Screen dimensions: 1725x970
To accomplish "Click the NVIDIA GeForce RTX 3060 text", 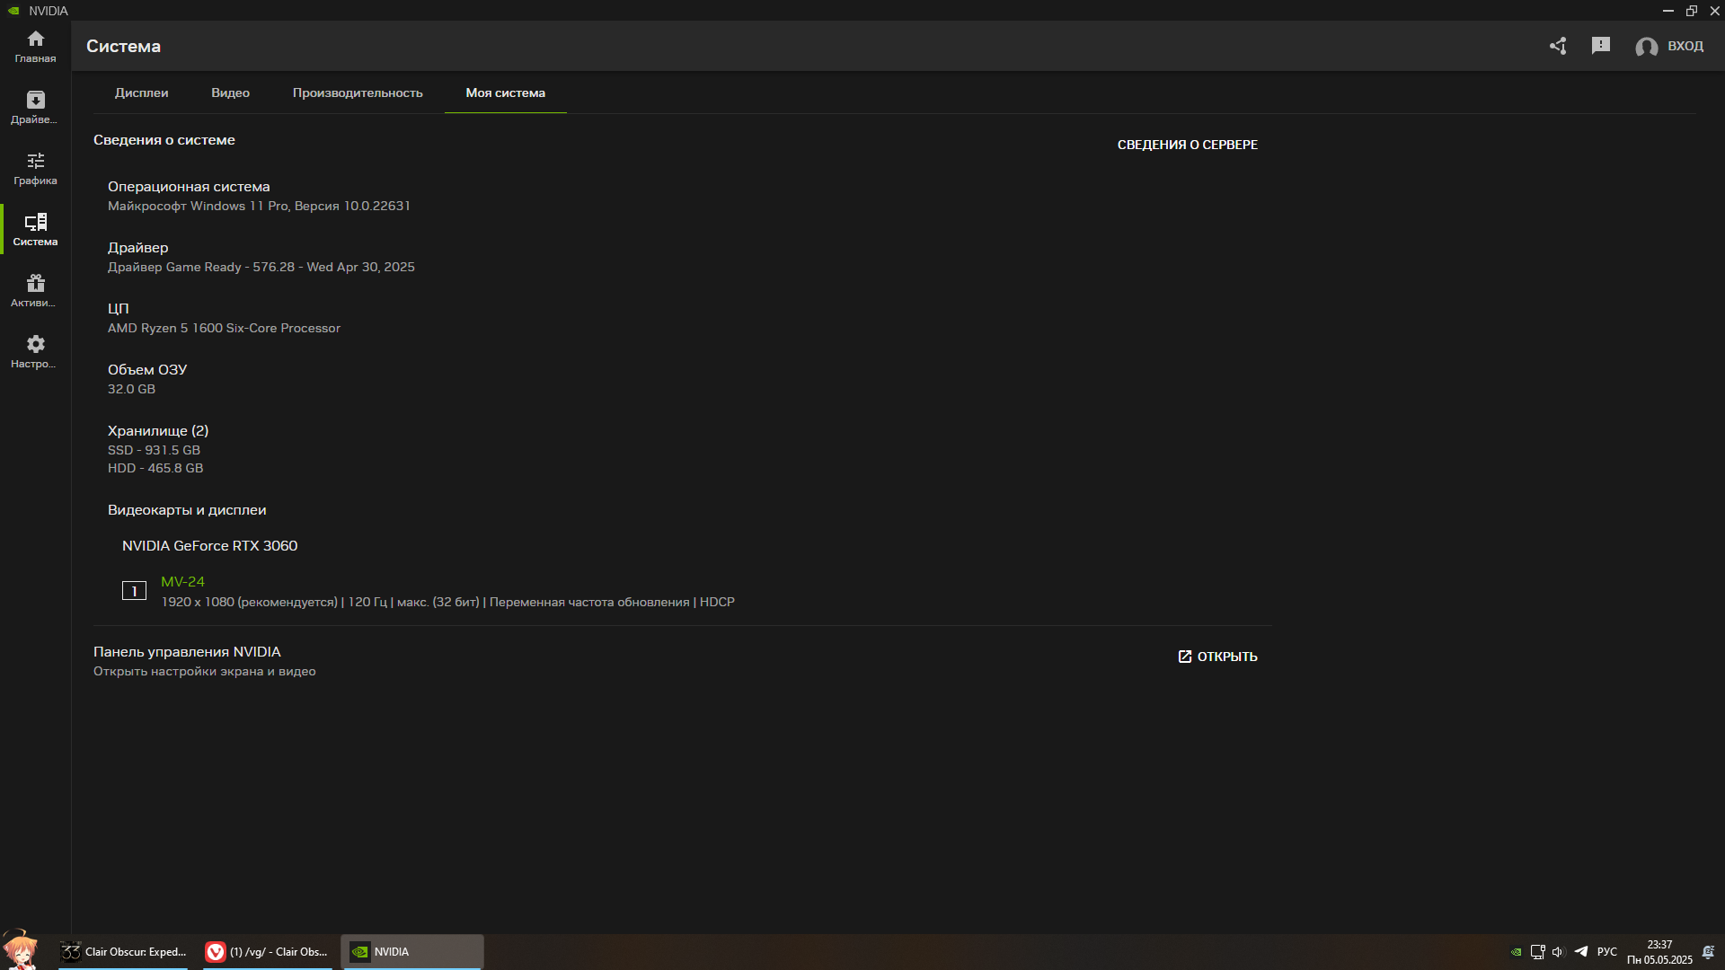I will [x=209, y=546].
